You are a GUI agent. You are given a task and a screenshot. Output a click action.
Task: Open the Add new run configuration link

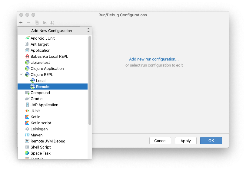click(x=154, y=59)
